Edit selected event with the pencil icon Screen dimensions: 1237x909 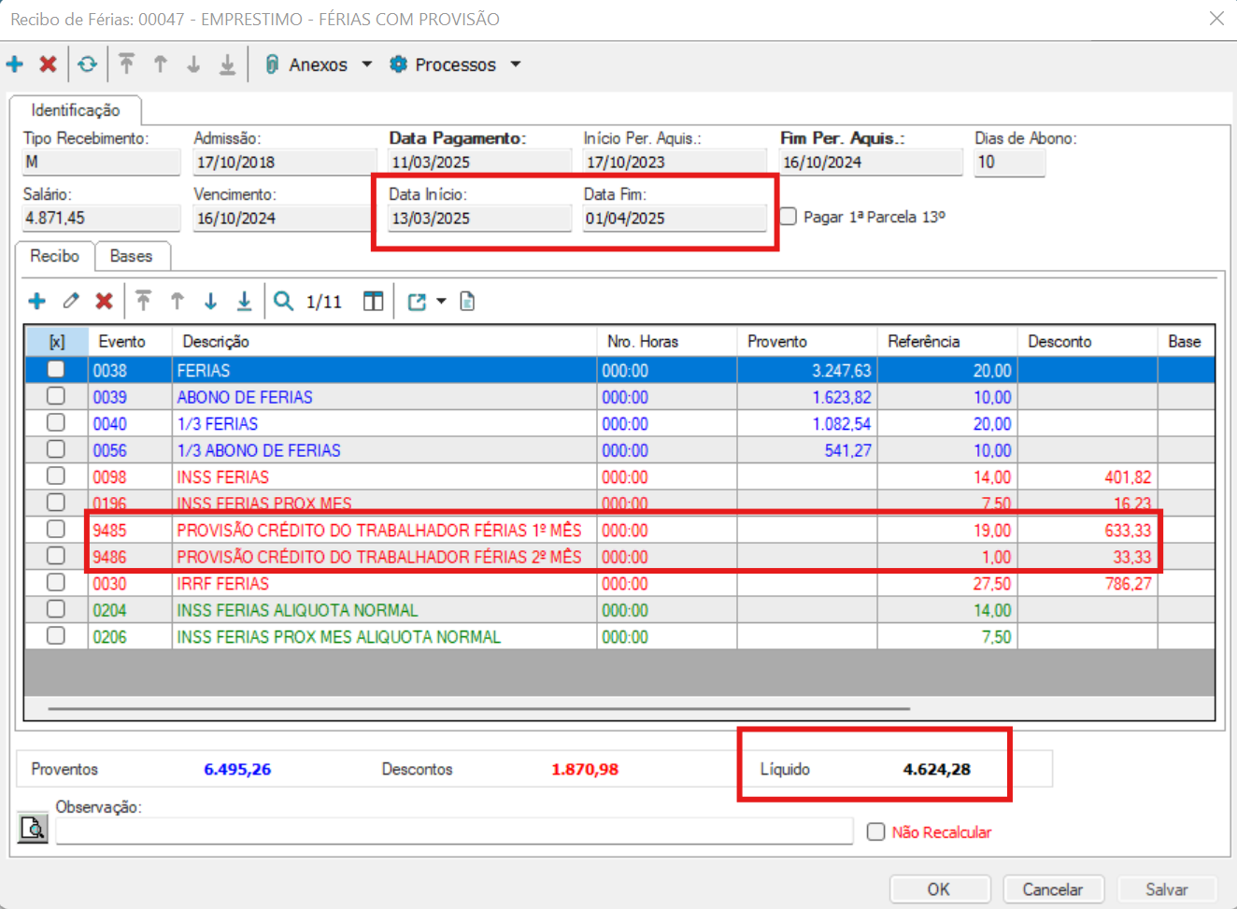(71, 301)
